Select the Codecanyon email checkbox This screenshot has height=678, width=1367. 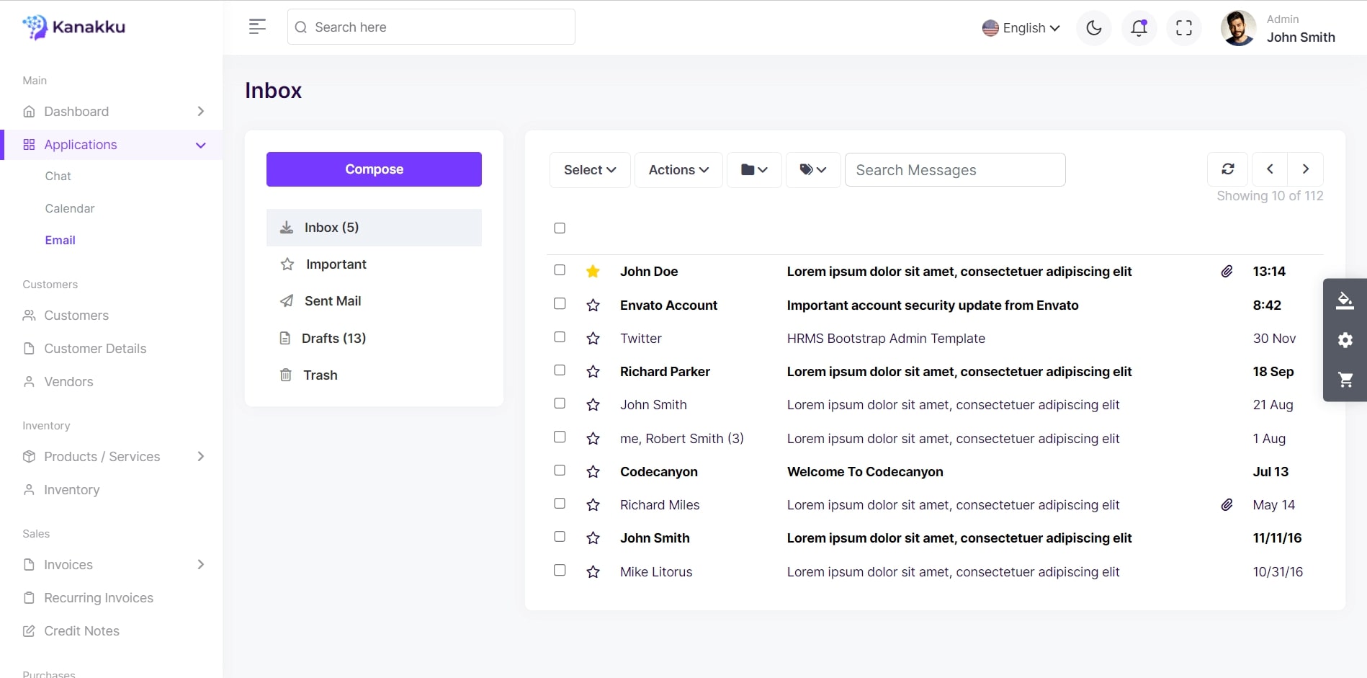click(560, 470)
